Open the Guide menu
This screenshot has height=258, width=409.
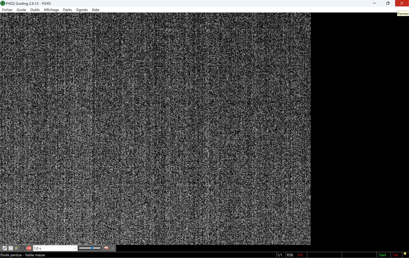21,10
